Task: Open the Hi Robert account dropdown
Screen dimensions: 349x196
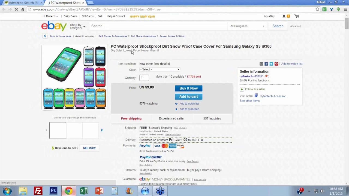Action: tap(50, 16)
